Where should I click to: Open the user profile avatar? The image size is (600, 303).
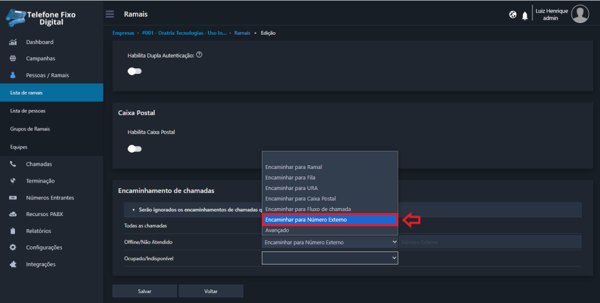tap(580, 14)
